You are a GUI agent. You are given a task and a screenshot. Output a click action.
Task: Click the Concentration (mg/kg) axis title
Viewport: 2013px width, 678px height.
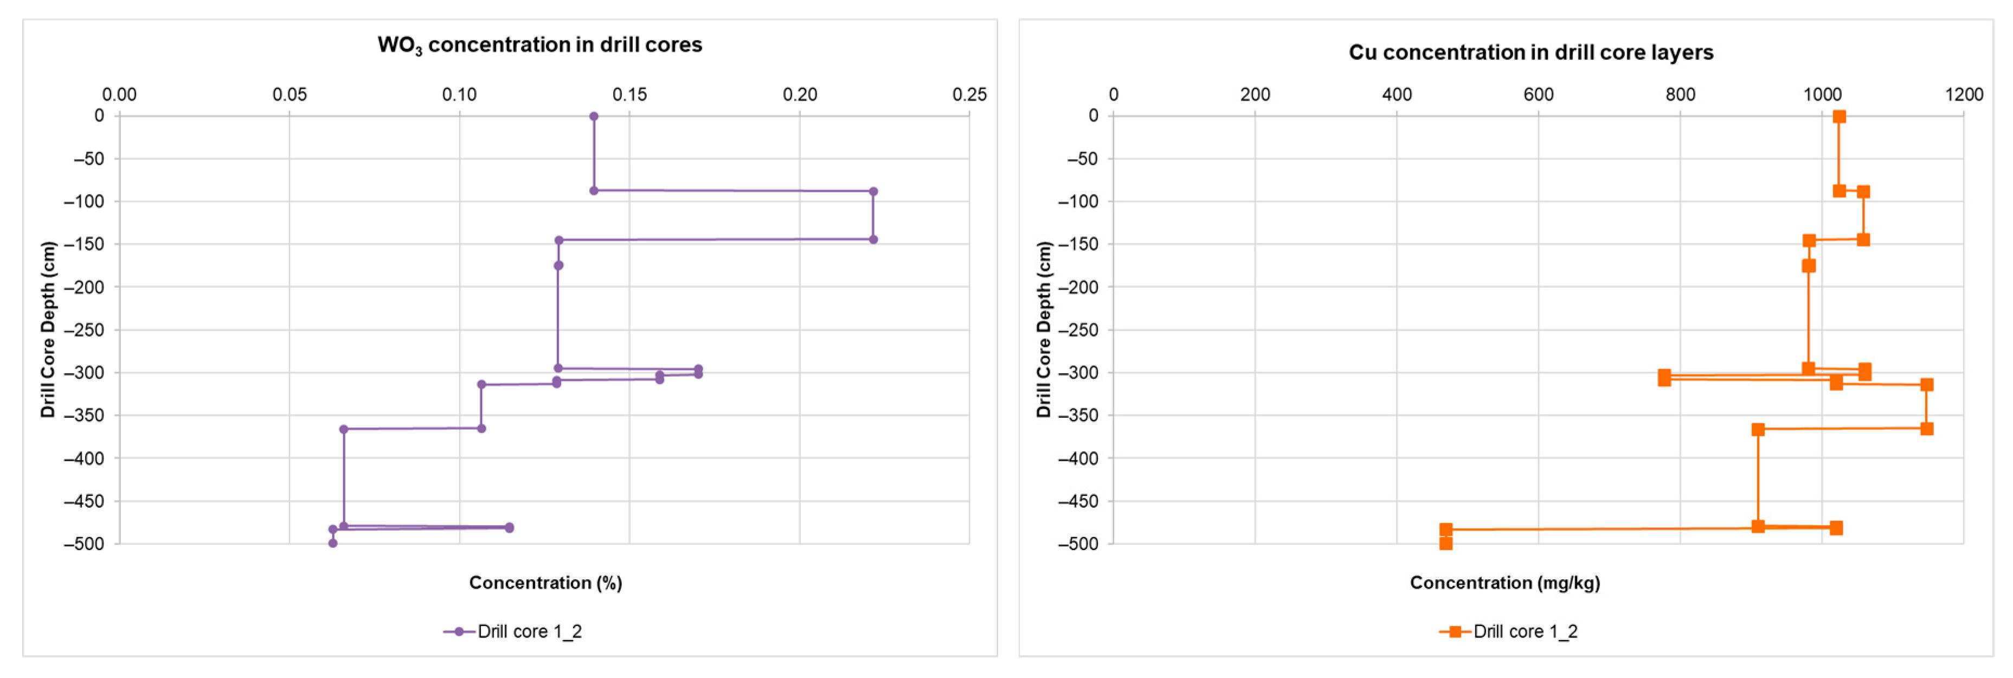coord(1504,583)
